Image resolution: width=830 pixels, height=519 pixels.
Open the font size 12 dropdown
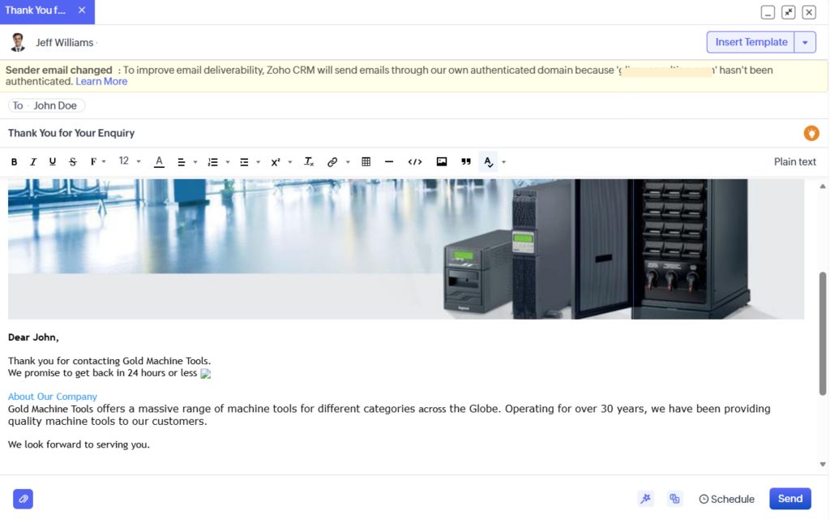coord(129,161)
